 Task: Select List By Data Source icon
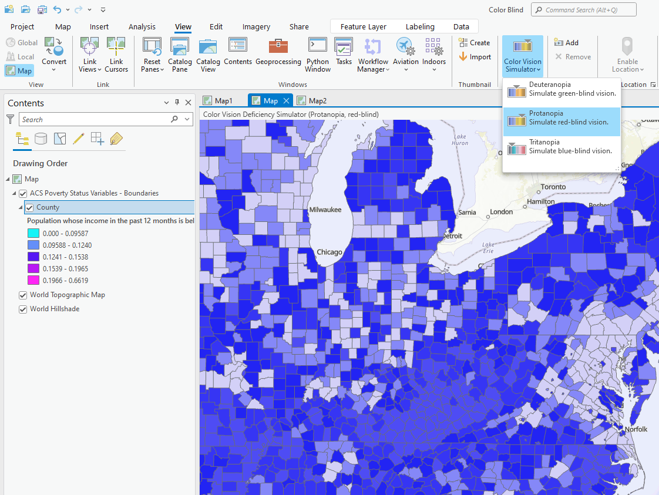41,139
